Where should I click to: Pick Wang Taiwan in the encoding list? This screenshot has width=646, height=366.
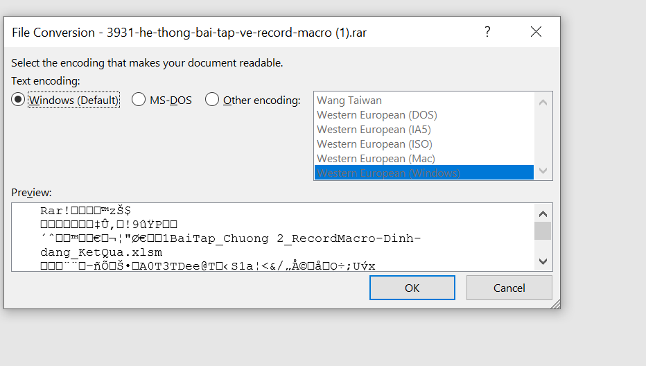point(349,101)
